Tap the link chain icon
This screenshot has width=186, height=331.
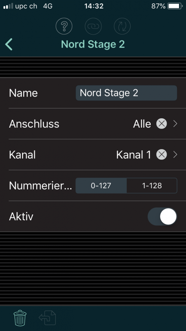click(x=93, y=27)
